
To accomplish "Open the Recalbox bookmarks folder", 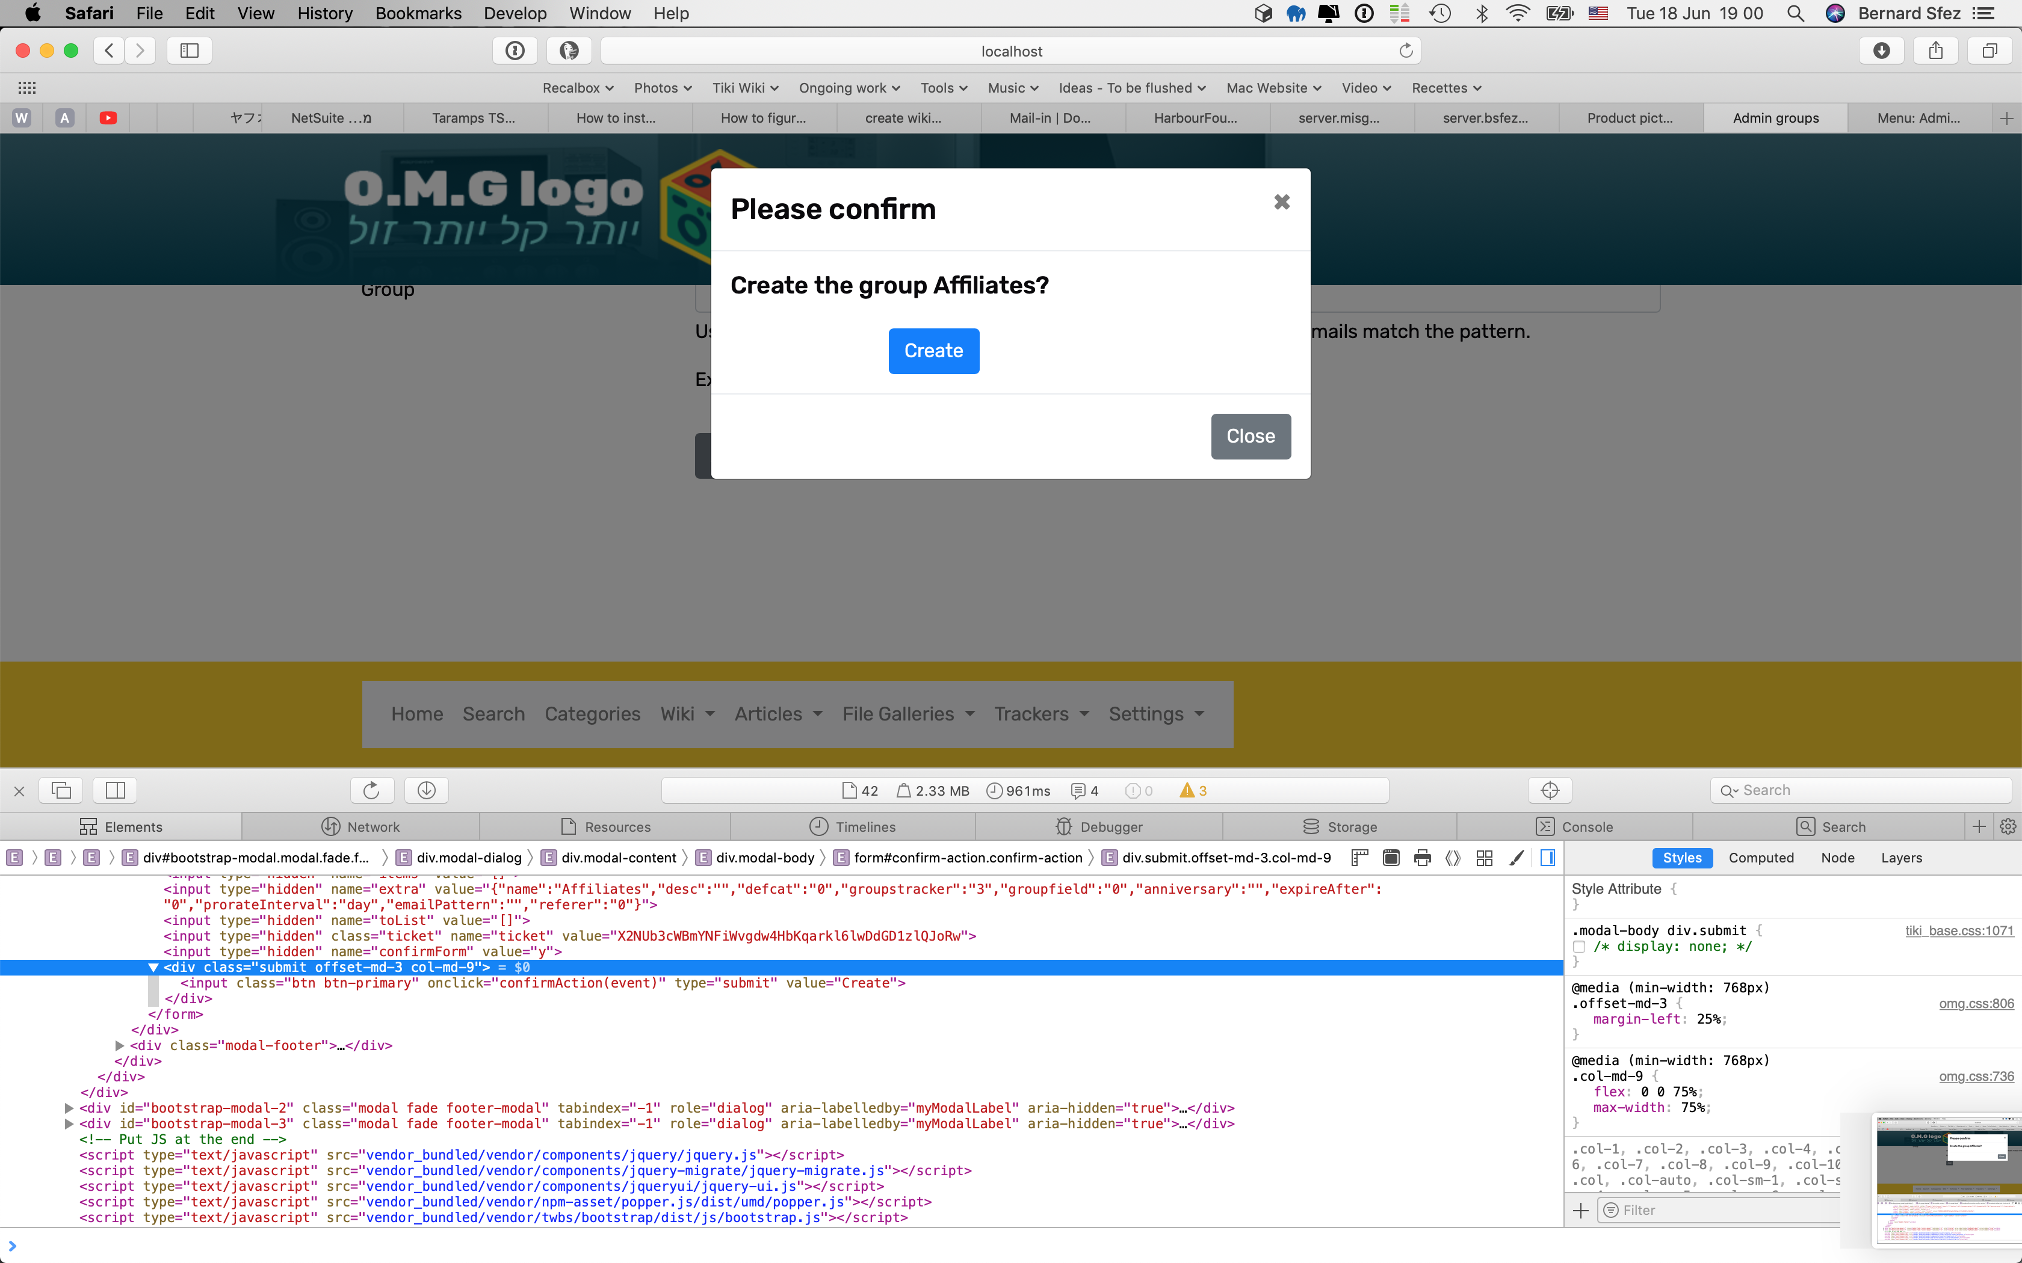I will pos(578,88).
